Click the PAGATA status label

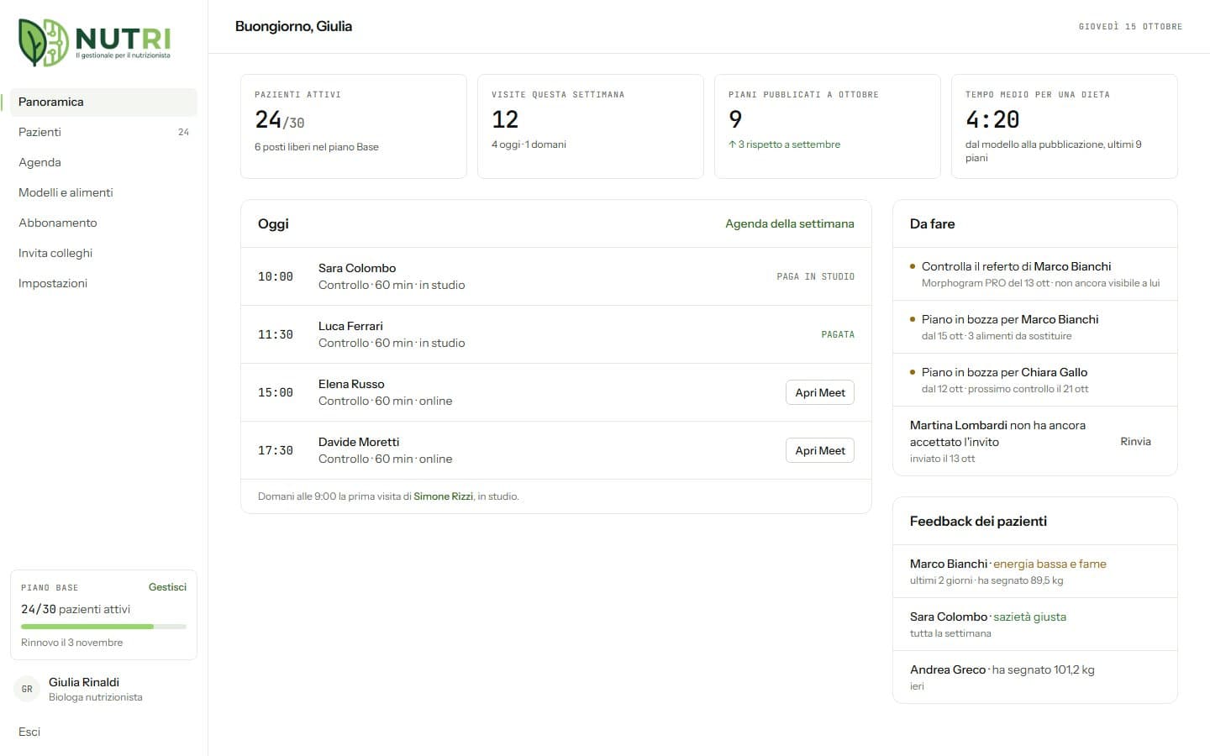point(838,334)
